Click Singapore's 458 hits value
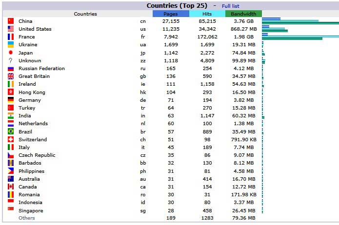Viewport: 339px width, 225px height. point(207,210)
